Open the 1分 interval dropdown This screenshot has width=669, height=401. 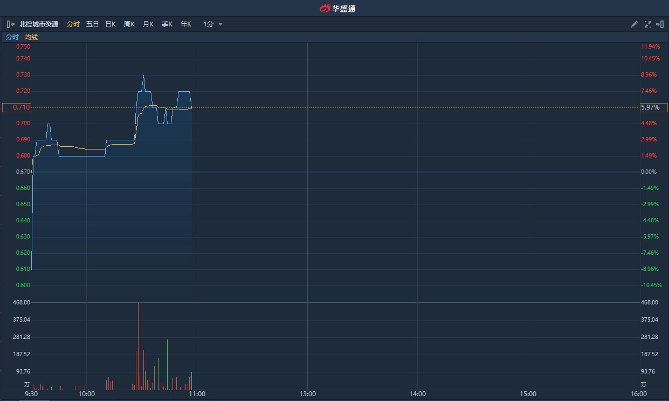[x=213, y=24]
